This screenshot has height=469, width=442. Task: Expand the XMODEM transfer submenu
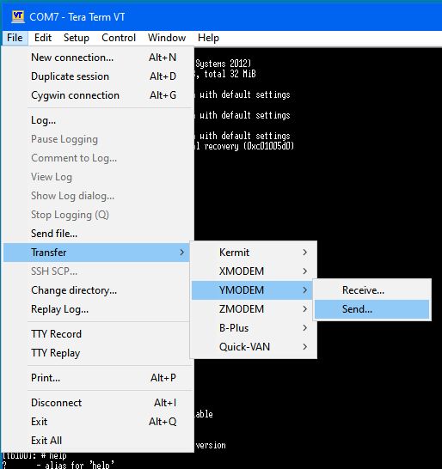click(x=254, y=271)
